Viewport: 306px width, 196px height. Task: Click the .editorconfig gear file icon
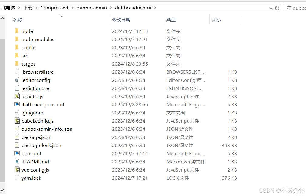17,80
